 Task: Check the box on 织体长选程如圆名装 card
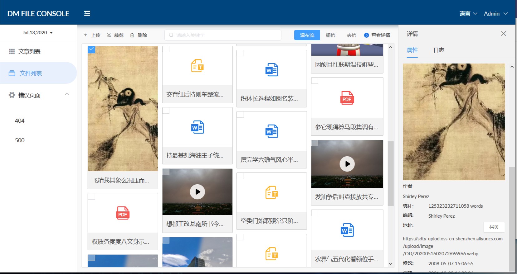coord(240,53)
